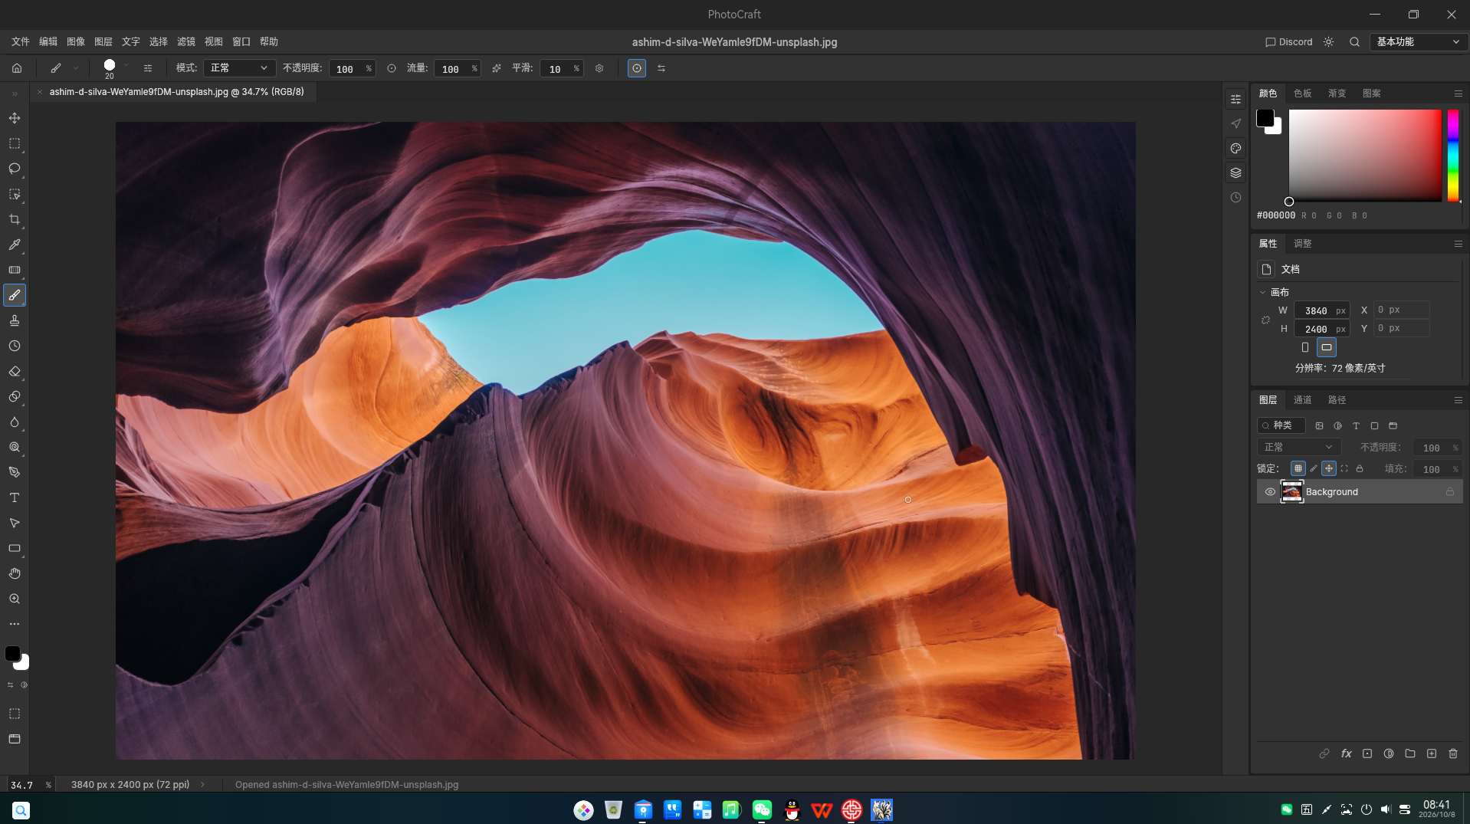The height and width of the screenshot is (824, 1470).
Task: Open workspace 基本功能 dropdown
Action: (x=1417, y=42)
